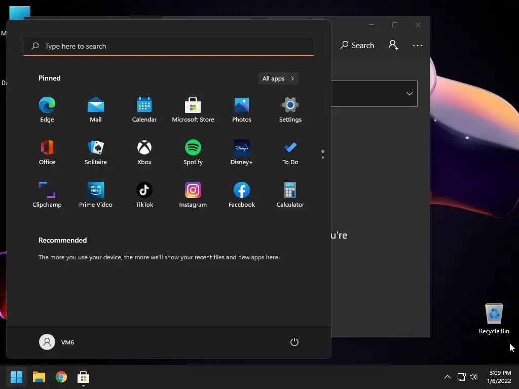Screen dimensions: 519x389
Task: Open the Instagram app
Action: 193,195
